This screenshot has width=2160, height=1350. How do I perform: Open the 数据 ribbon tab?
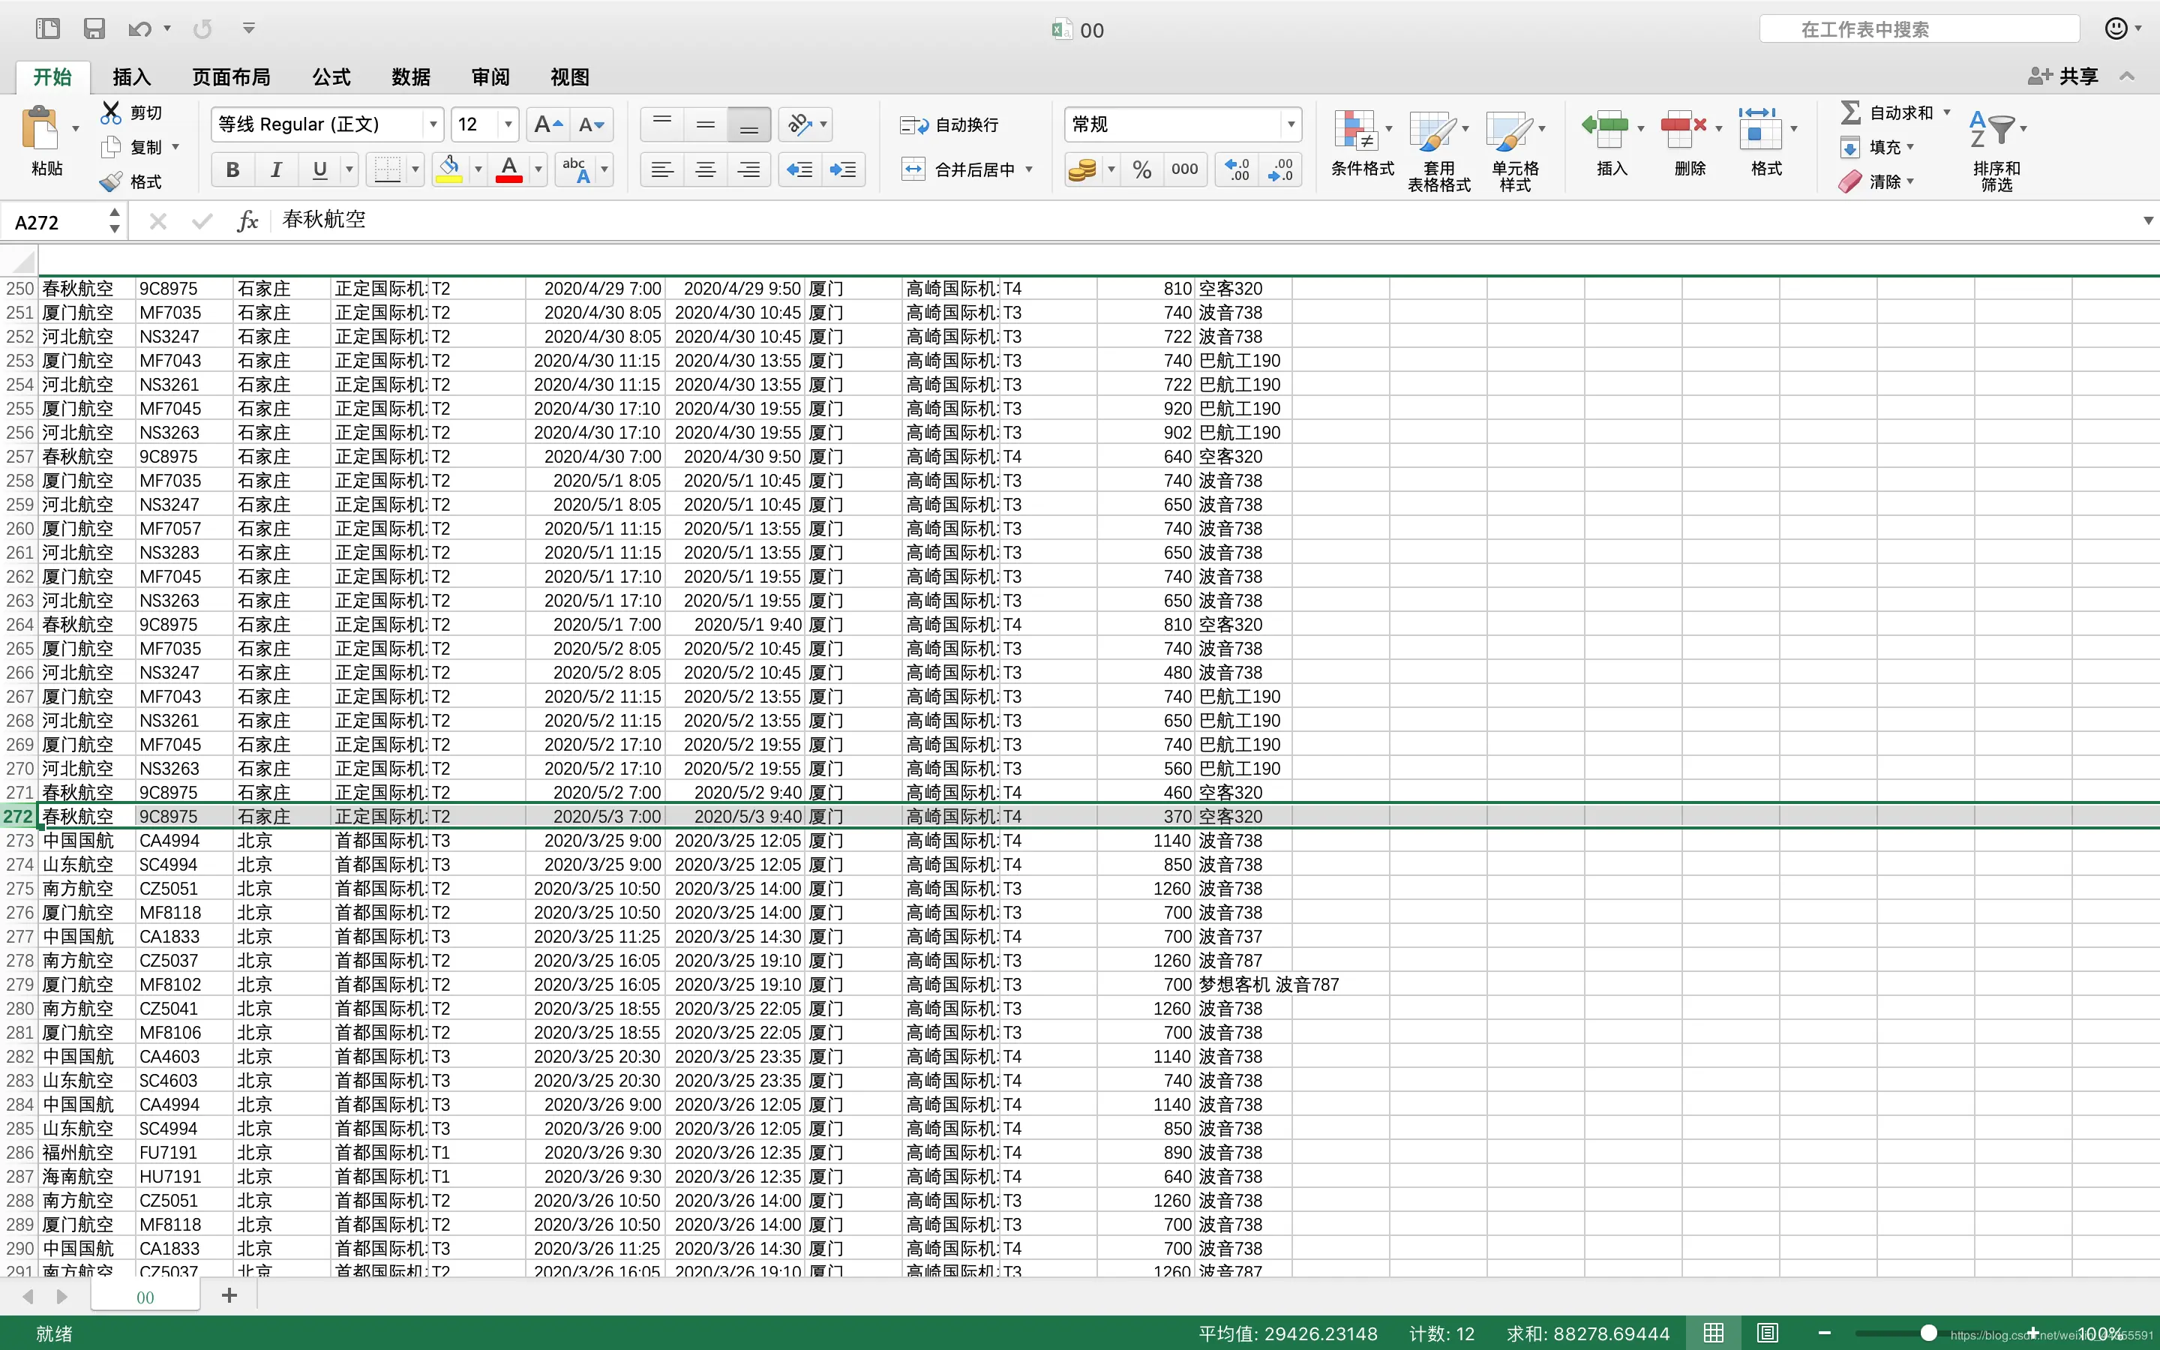tap(410, 76)
